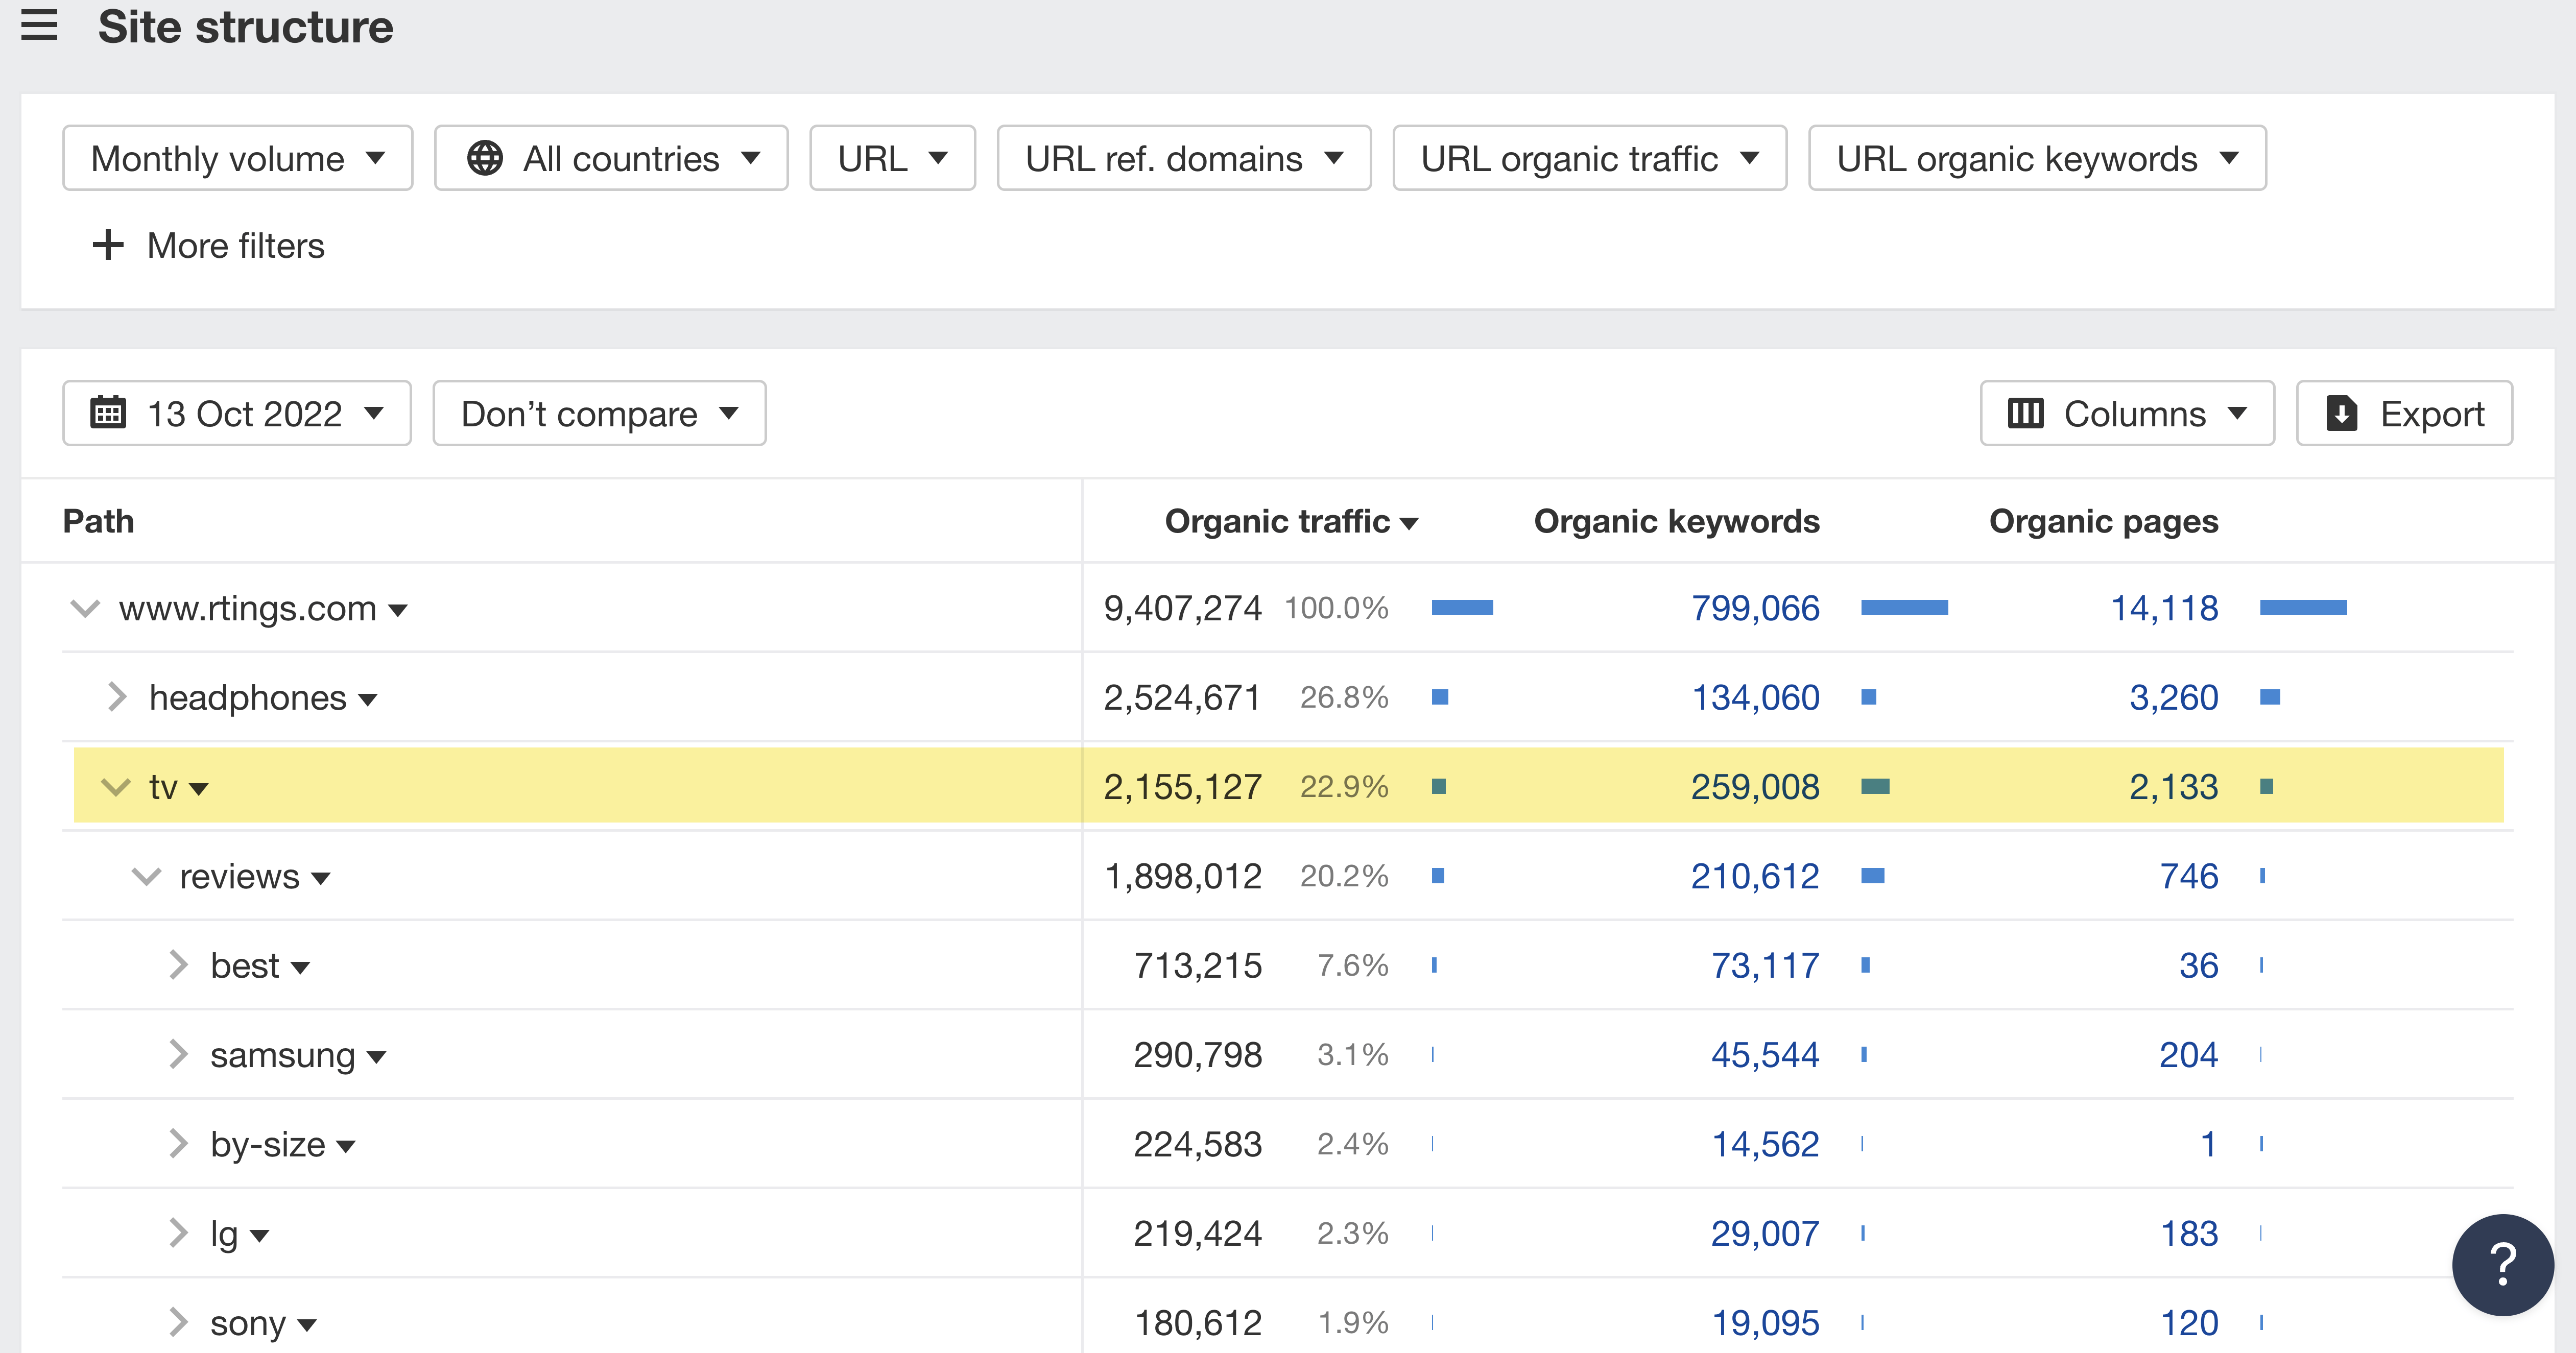
Task: Click the globe icon in All countries filter
Action: 487,157
